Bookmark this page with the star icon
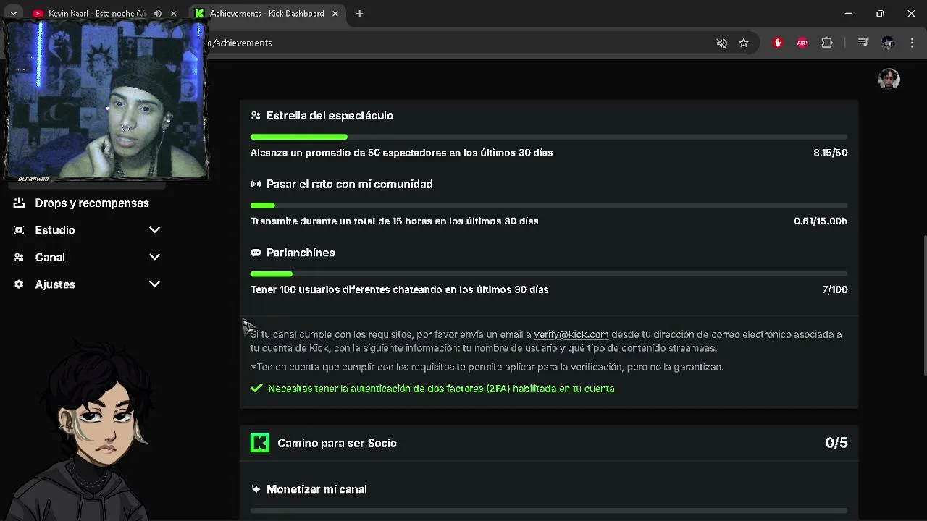This screenshot has width=927, height=521. tap(744, 43)
